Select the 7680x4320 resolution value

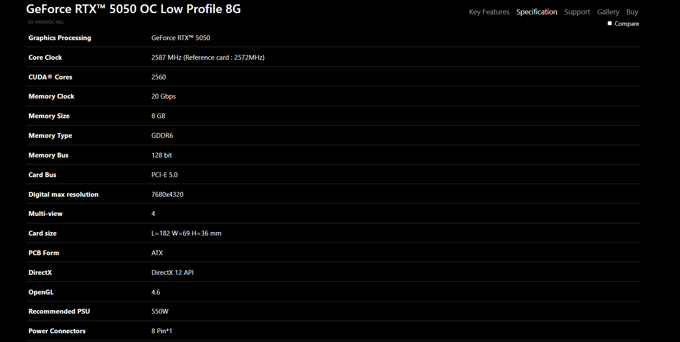pos(167,195)
